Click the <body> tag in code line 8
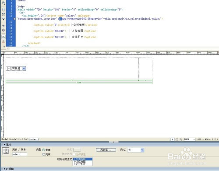The width and height of the screenshot is (219, 171). point(21,7)
